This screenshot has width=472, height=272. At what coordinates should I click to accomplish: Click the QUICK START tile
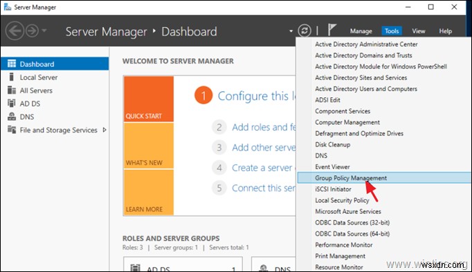(x=148, y=99)
